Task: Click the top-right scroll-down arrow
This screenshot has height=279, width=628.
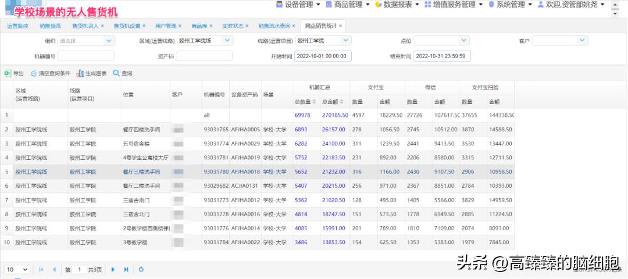Action: [x=615, y=13]
